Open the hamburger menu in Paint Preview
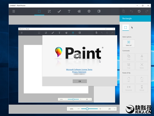The width and height of the screenshot is (154, 116). pyautogui.click(x=14, y=11)
